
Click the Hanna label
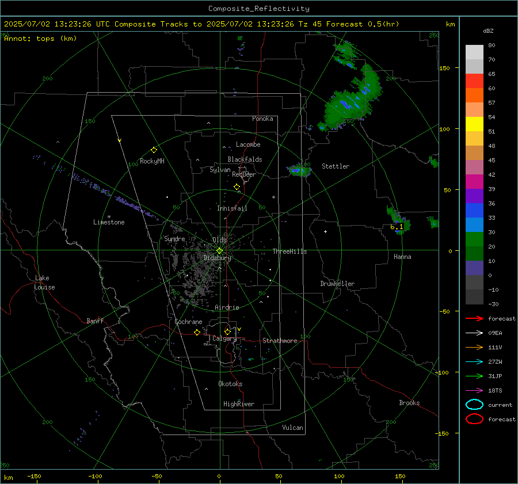402,257
